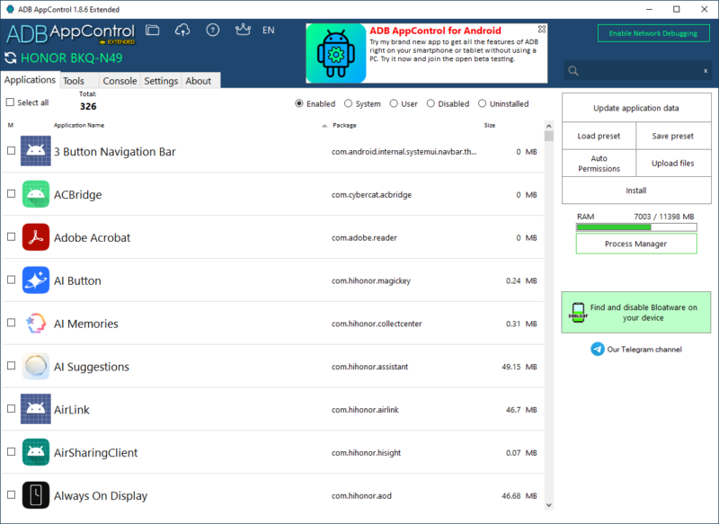Click the Always On Display app icon
Screen dimensions: 719x524
click(36, 495)
